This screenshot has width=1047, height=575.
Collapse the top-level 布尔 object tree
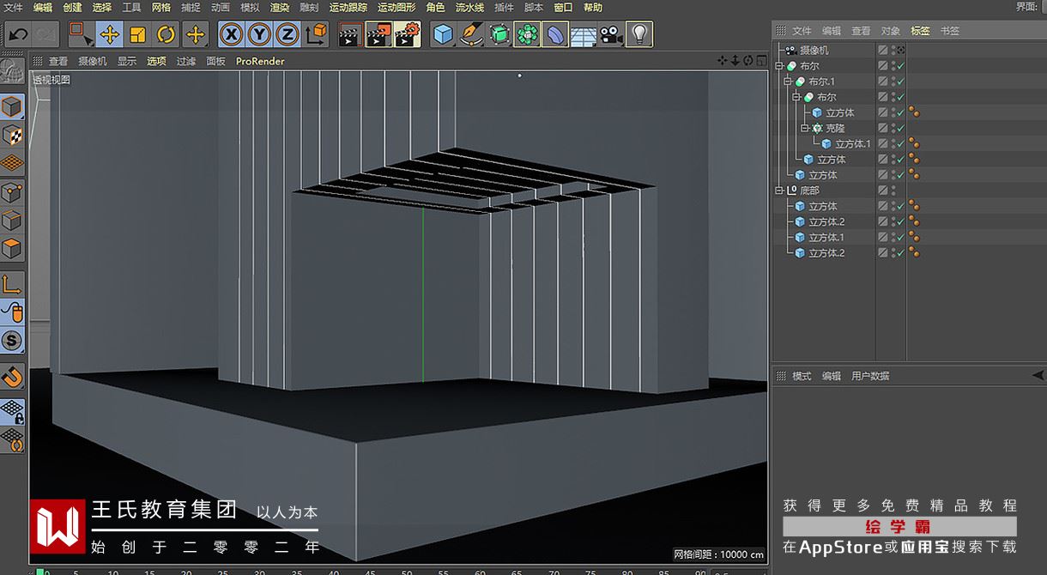click(x=779, y=66)
